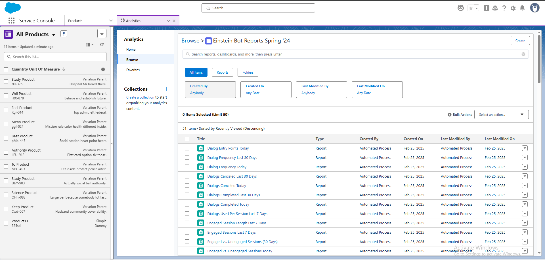
Task: Click report icon for Dialogs Canceled Today
Action: (201, 186)
